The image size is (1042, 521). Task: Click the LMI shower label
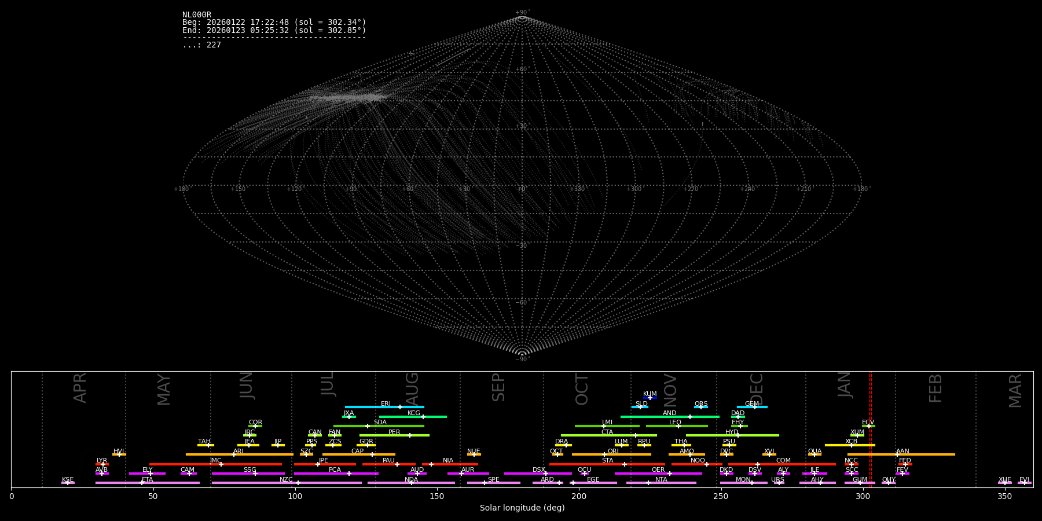click(x=607, y=423)
